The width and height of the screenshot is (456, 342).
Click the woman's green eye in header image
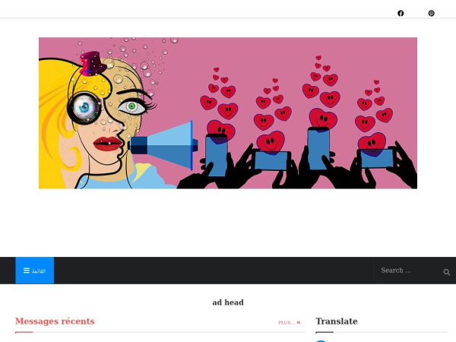coord(131,106)
